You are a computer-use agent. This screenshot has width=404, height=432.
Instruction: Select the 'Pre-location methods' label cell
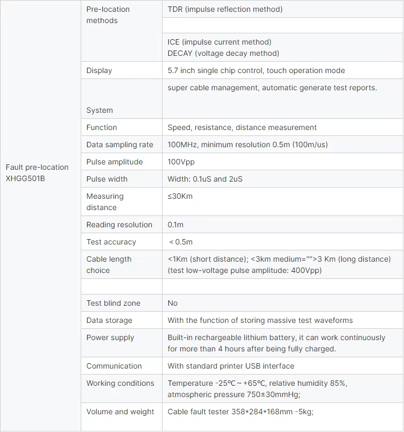click(x=108, y=15)
